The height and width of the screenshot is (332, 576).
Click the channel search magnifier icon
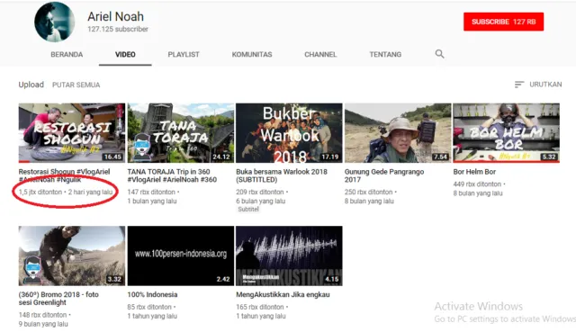439,54
